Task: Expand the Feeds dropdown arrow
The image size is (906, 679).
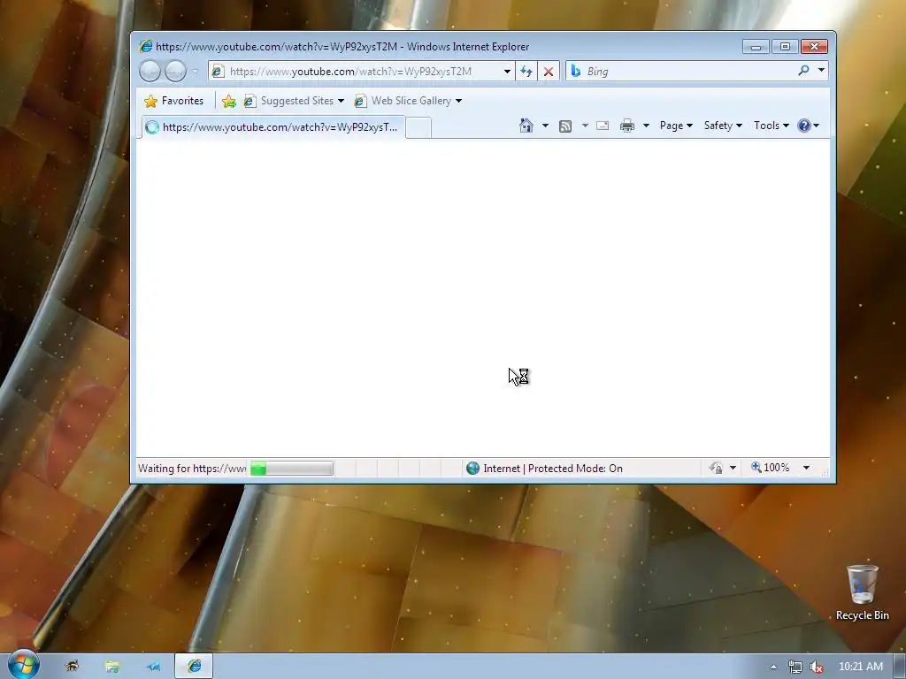Action: [x=585, y=126]
